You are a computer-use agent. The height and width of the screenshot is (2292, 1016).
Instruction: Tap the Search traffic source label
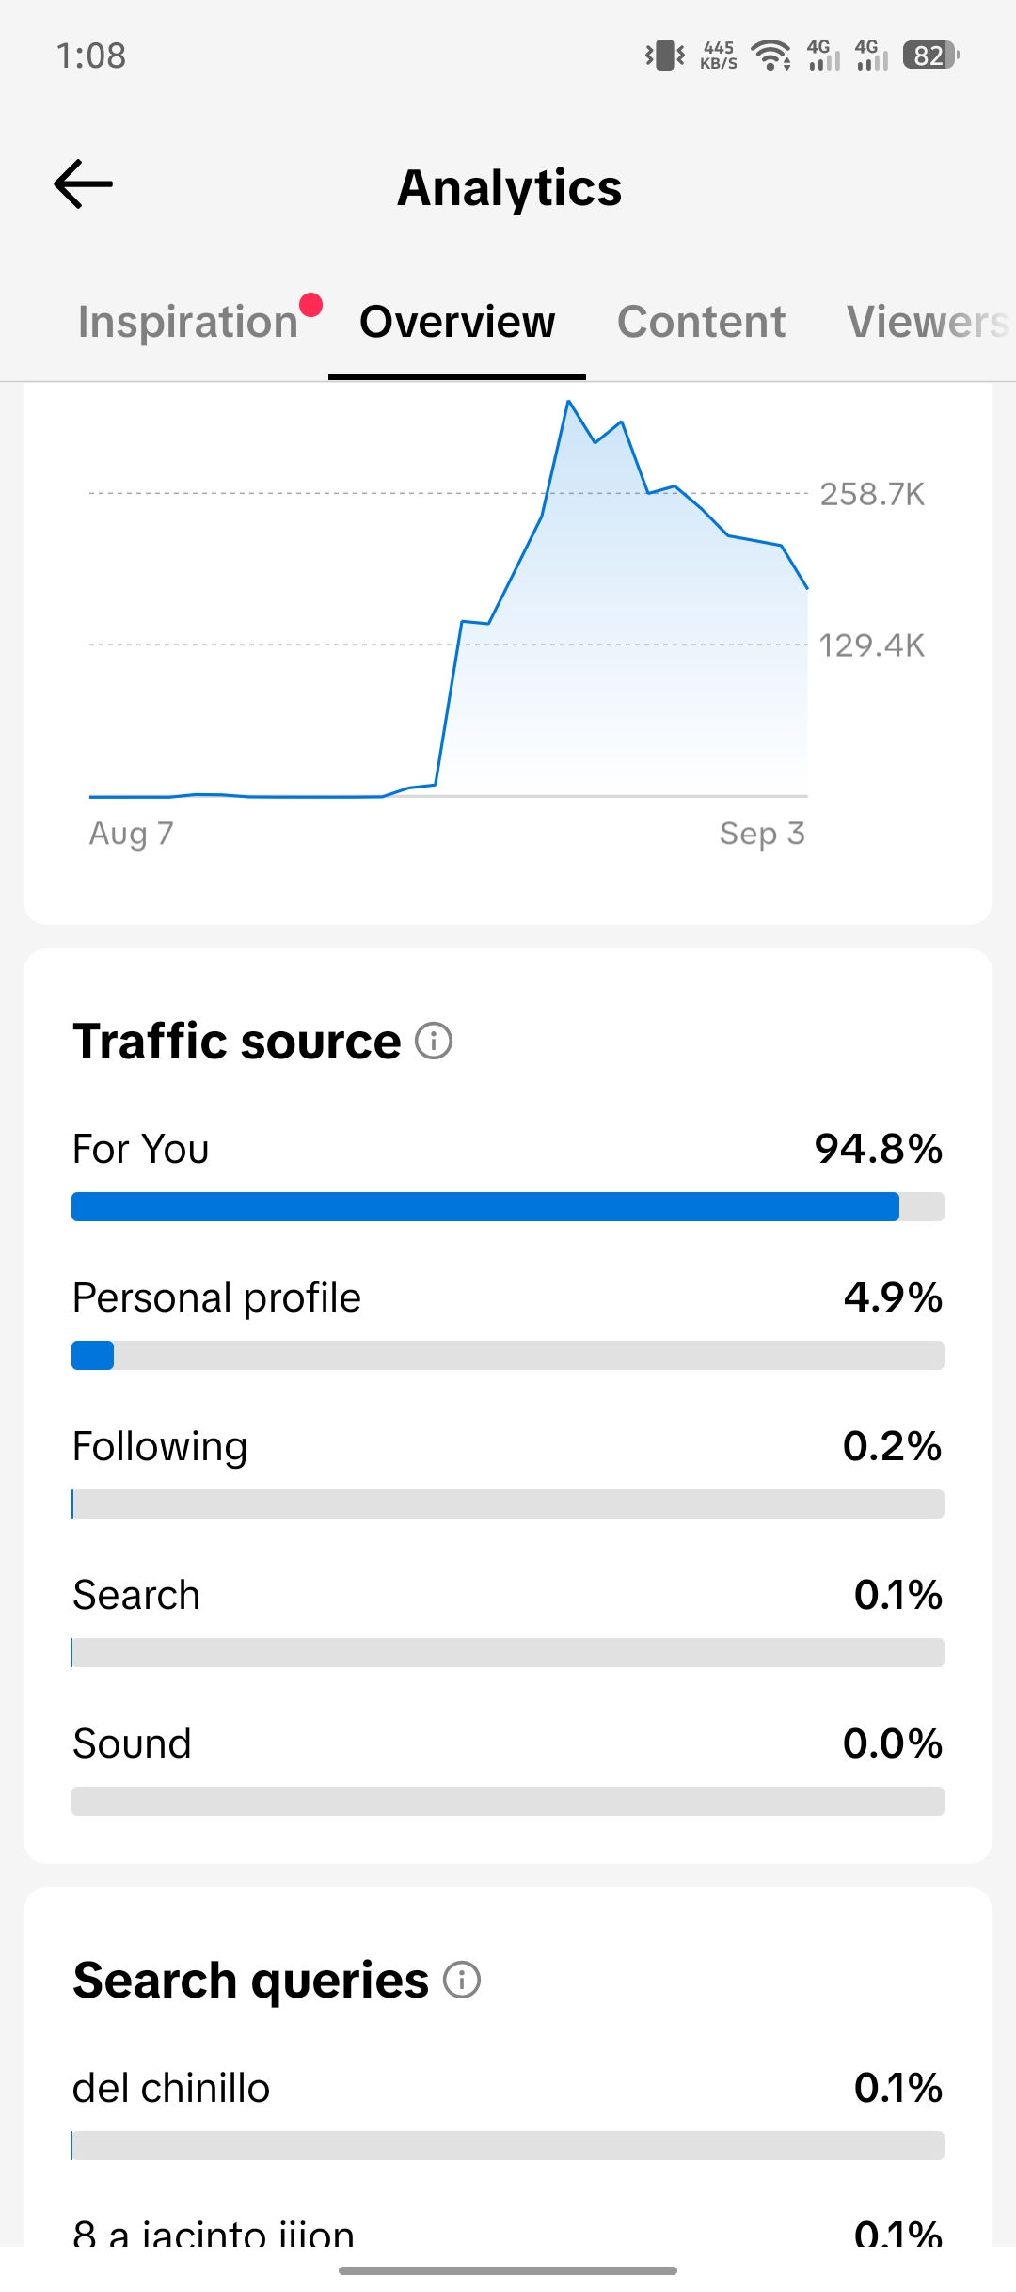coord(136,1595)
